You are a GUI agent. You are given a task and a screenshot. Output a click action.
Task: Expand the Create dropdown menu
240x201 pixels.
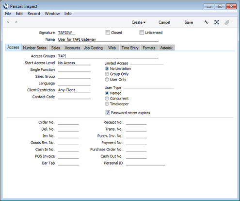coord(139,22)
